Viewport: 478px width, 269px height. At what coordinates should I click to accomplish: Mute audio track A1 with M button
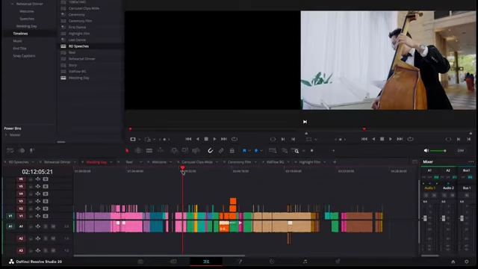coord(53,226)
